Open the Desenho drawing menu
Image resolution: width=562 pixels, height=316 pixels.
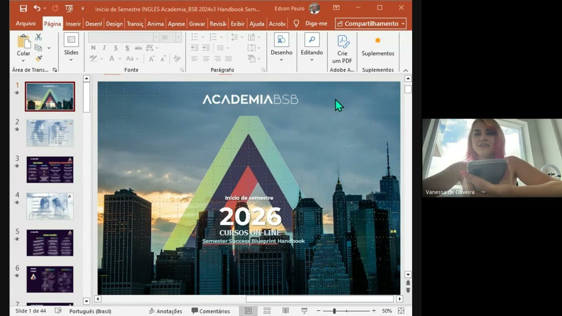click(281, 48)
